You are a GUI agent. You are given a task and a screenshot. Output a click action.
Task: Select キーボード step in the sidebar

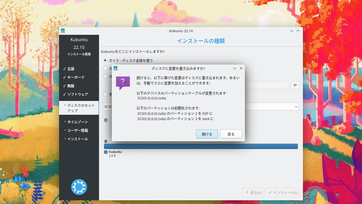point(74,77)
